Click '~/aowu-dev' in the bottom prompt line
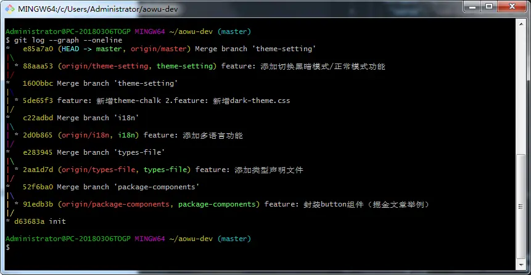This screenshot has width=531, height=275. [x=191, y=239]
